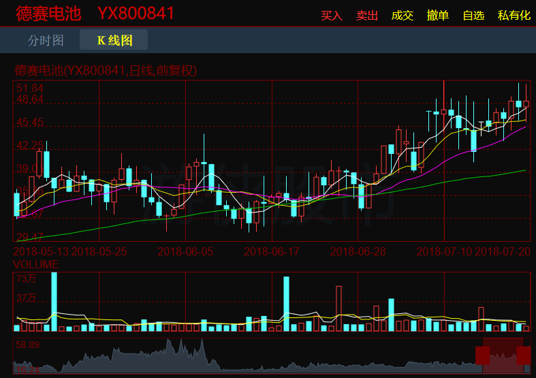The height and width of the screenshot is (378, 536).
Task: Click the selected window in the range slider
Action: click(x=503, y=355)
